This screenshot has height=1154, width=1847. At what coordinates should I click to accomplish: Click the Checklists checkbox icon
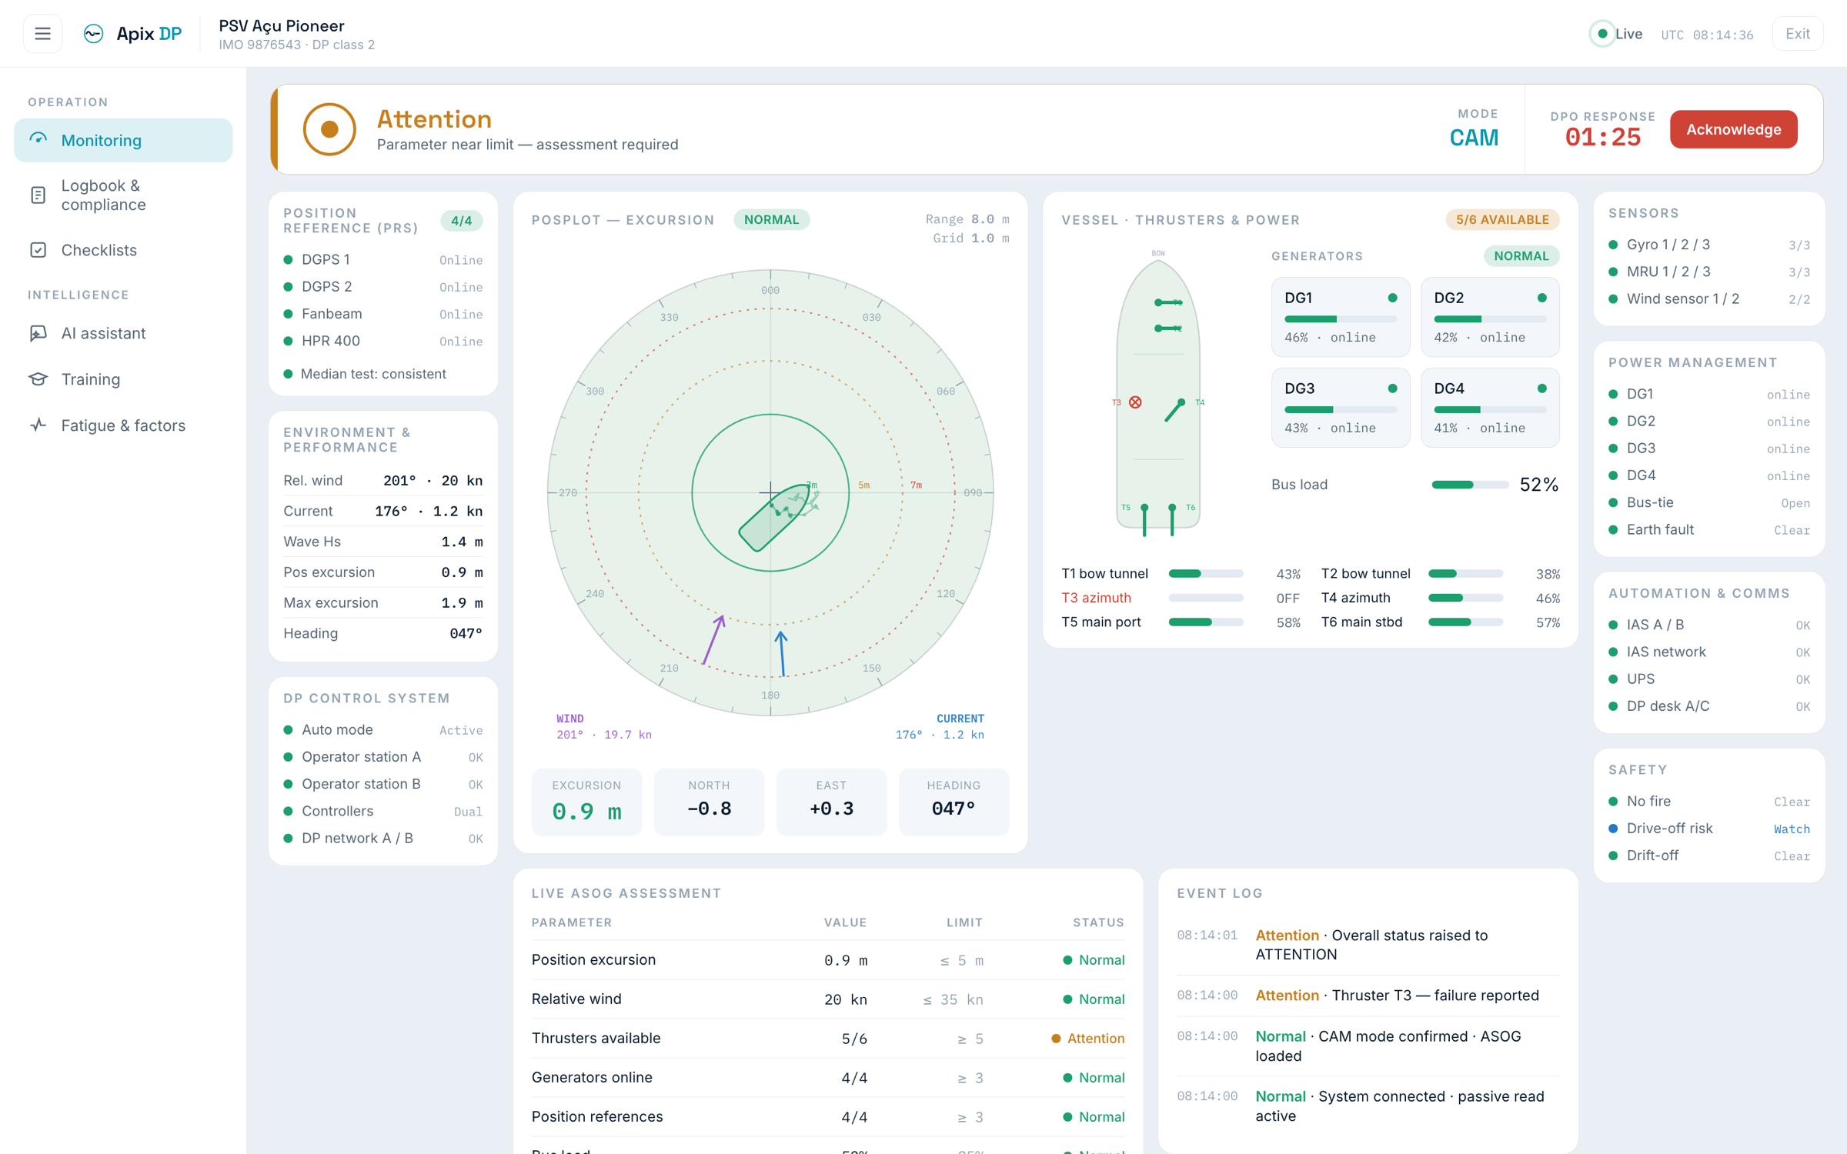click(x=38, y=250)
